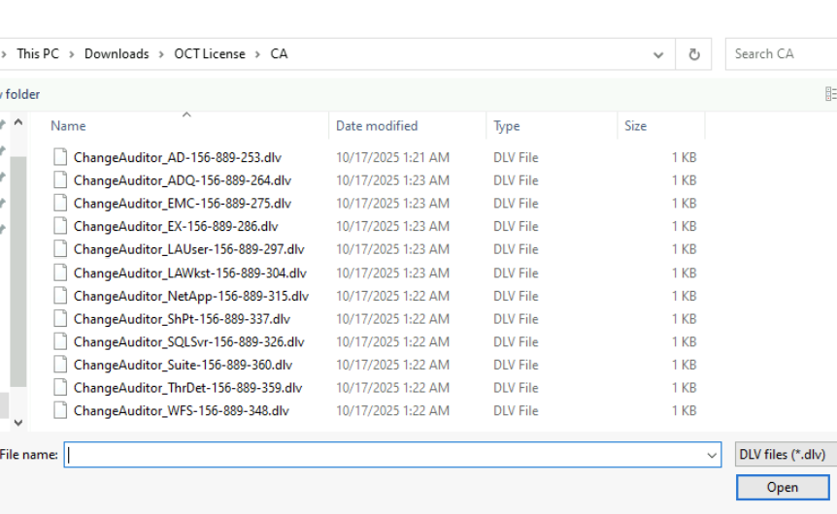Image resolution: width=837 pixels, height=514 pixels.
Task: Select file icon of ChangeAuditor_AD-156-889-253.dlv
Action: 60,157
